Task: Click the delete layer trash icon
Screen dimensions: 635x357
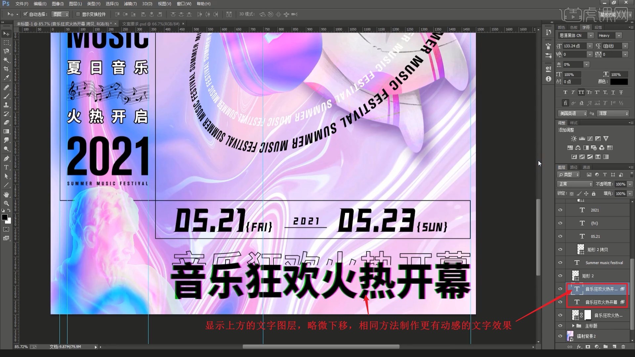Action: click(x=623, y=347)
